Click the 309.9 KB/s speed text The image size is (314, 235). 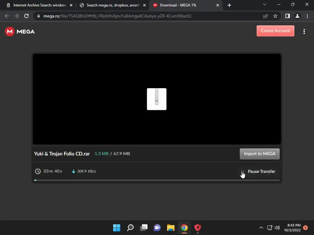pyautogui.click(x=86, y=171)
